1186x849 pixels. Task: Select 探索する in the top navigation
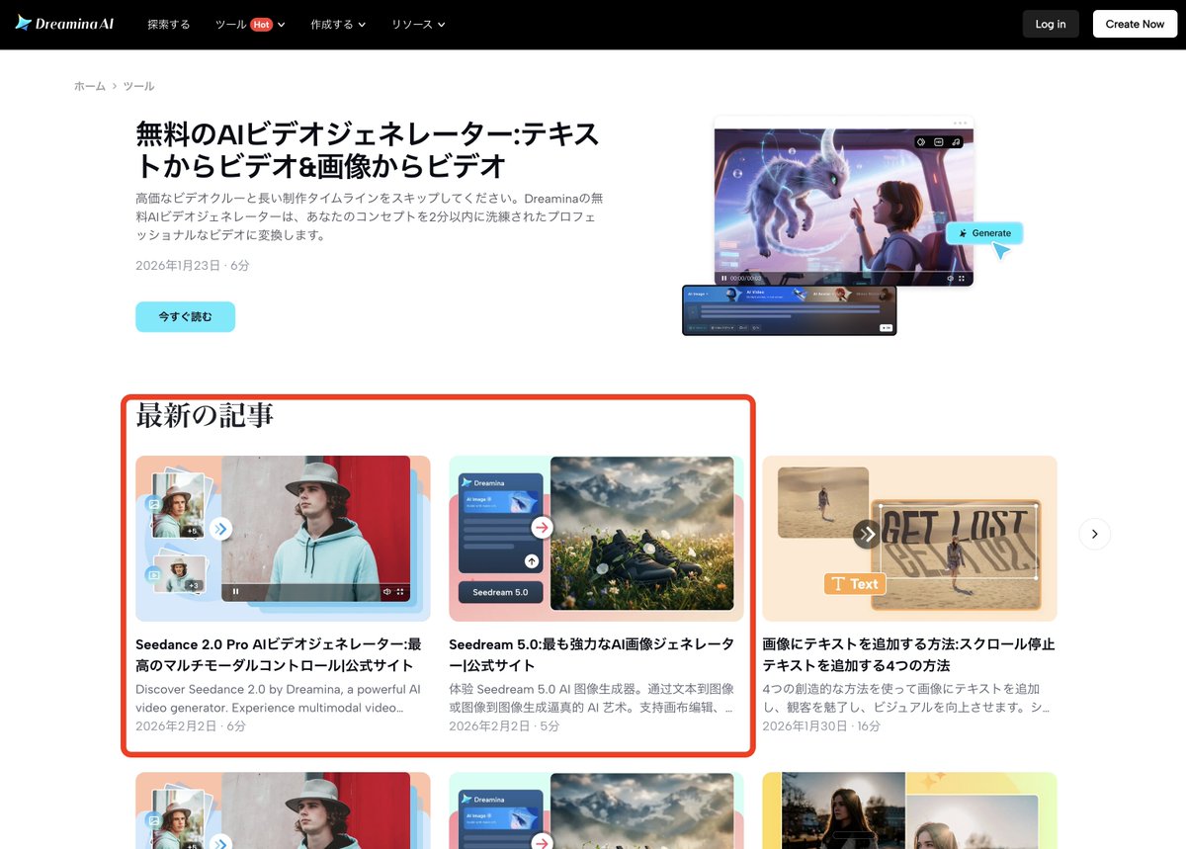(x=168, y=24)
